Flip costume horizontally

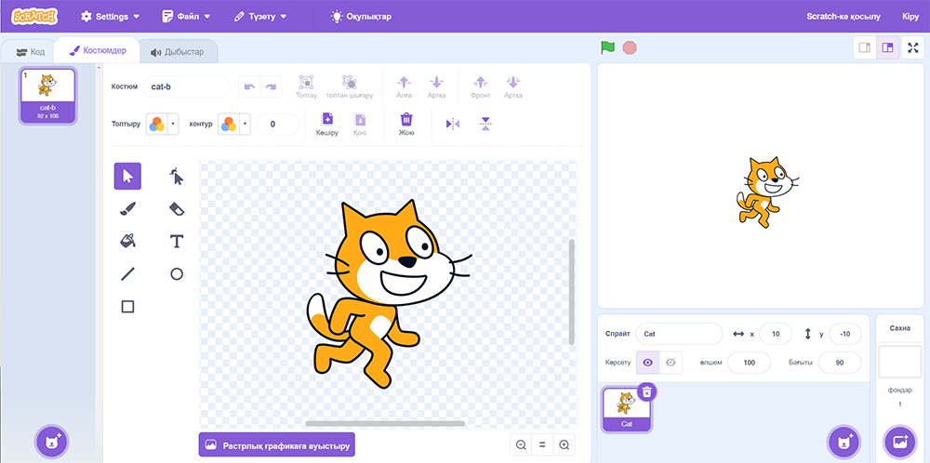tap(453, 124)
